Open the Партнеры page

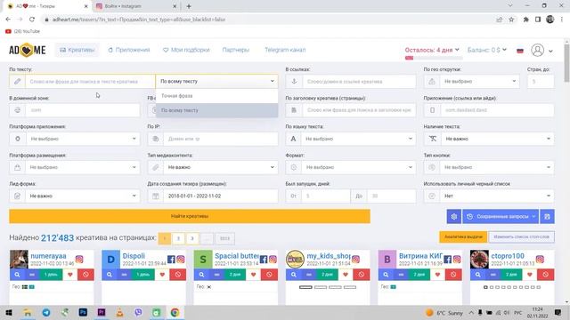[x=235, y=50]
